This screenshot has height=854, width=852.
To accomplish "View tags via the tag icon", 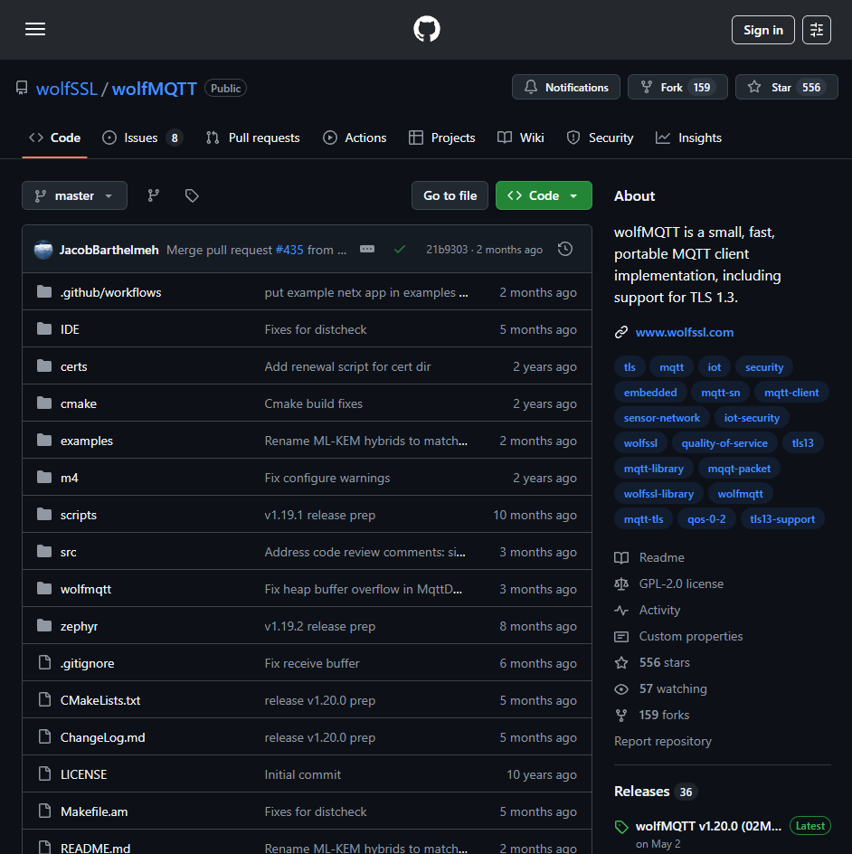I will (192, 195).
